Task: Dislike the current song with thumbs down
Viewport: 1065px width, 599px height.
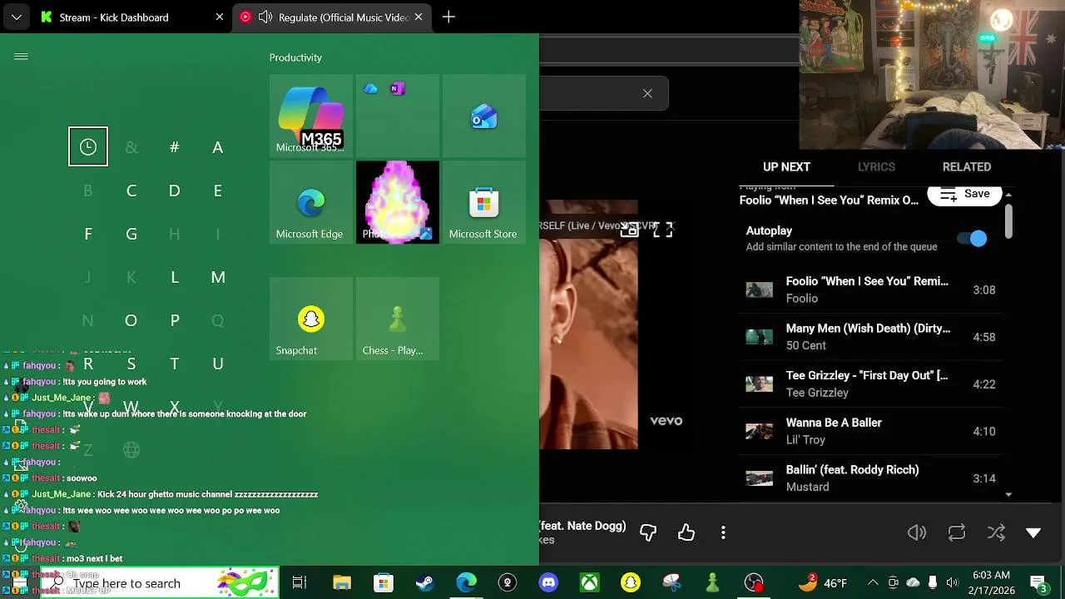Action: pos(648,532)
